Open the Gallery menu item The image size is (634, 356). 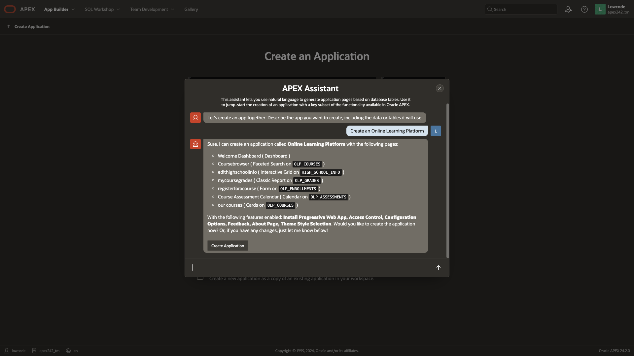point(191,9)
